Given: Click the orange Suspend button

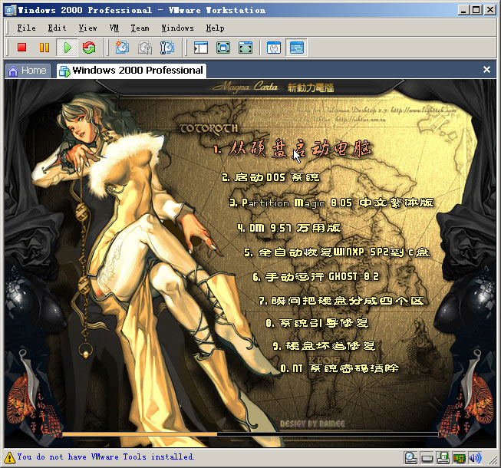Looking at the screenshot, I should [x=44, y=48].
